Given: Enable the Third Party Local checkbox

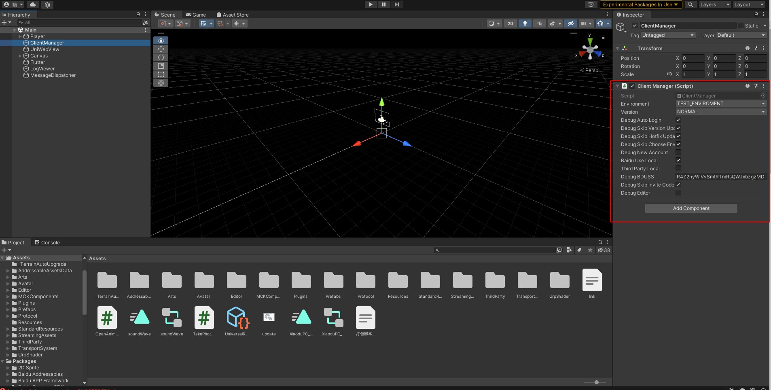Looking at the screenshot, I should point(678,169).
